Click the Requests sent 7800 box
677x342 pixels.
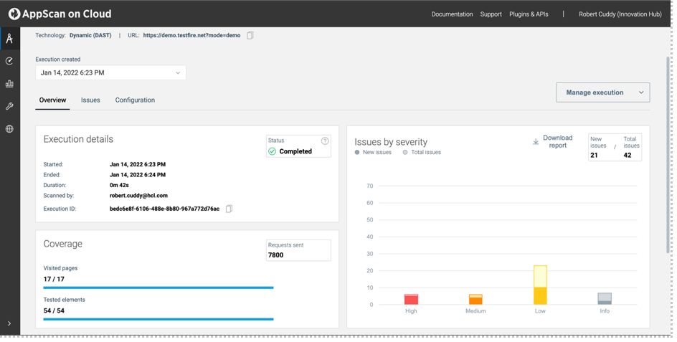pyautogui.click(x=298, y=250)
